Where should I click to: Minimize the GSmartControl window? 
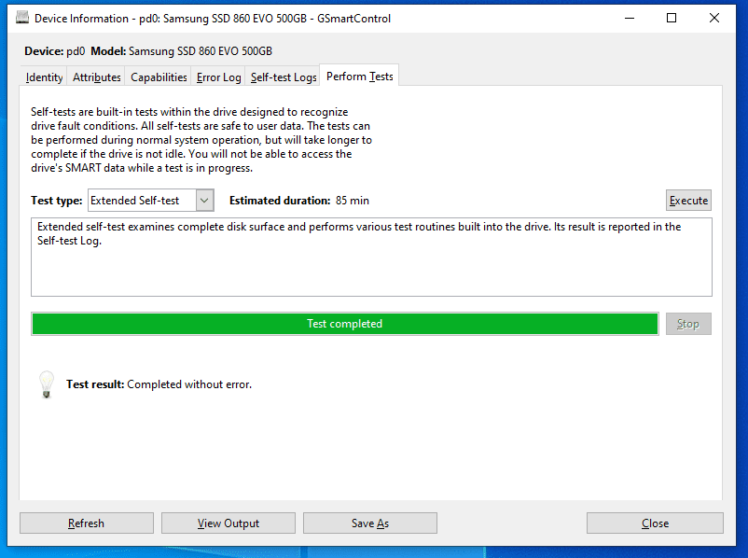point(630,18)
